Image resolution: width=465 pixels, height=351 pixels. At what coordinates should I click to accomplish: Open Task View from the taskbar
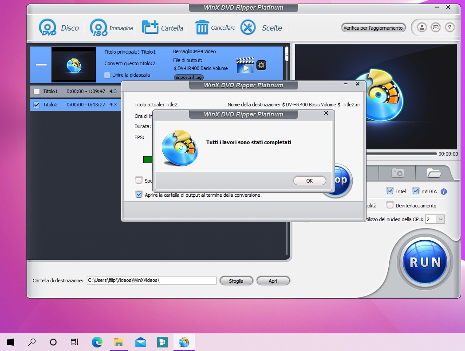[x=75, y=342]
